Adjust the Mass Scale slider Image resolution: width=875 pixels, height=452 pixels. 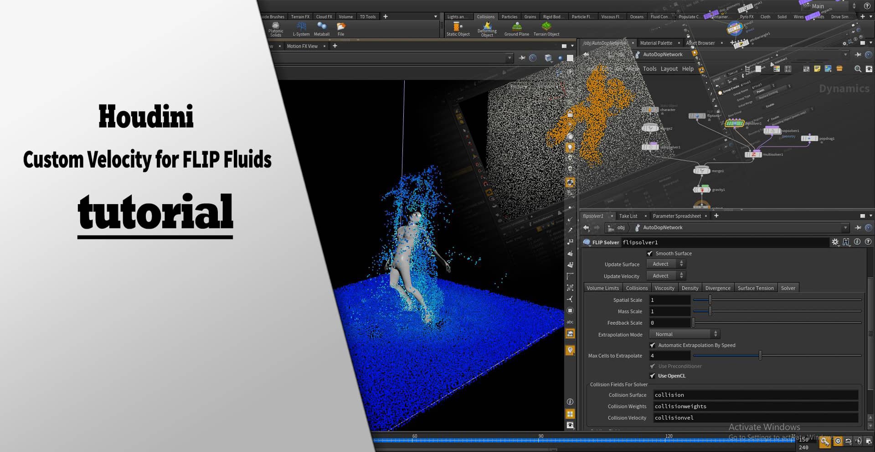click(x=777, y=311)
